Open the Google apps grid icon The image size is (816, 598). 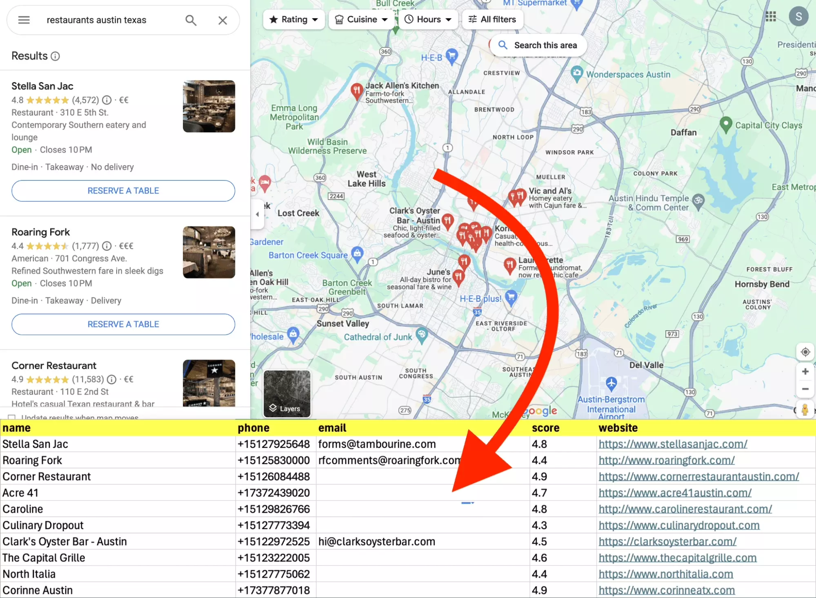771,17
